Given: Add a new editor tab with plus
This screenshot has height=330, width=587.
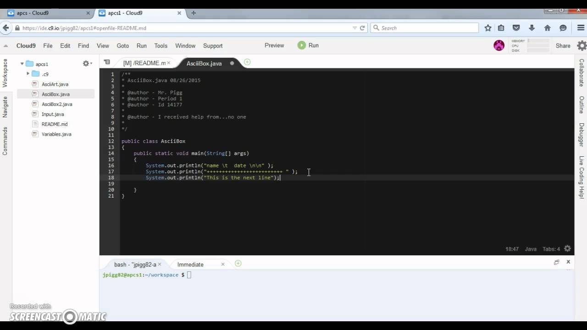Looking at the screenshot, I should click(x=247, y=62).
